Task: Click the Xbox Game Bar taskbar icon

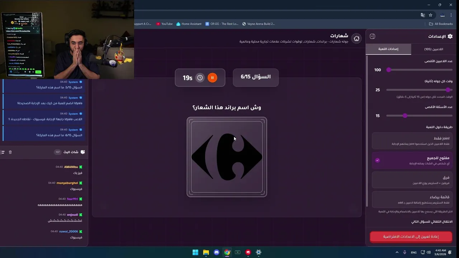Action: [x=237, y=252]
